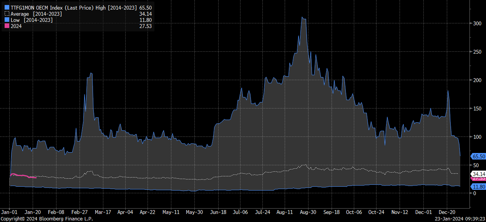Click the 34.14 value in legend
Screen dimensions: 486x222
tap(146, 14)
